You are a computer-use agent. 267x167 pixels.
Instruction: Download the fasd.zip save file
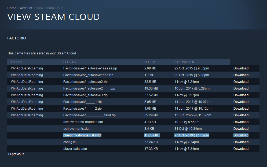point(241,115)
